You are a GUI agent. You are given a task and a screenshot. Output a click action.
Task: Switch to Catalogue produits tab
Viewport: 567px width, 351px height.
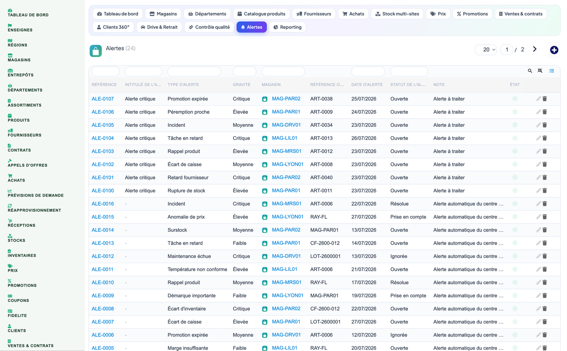coord(261,14)
